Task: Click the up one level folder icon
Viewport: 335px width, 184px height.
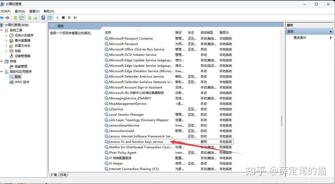Action: tap(15, 17)
